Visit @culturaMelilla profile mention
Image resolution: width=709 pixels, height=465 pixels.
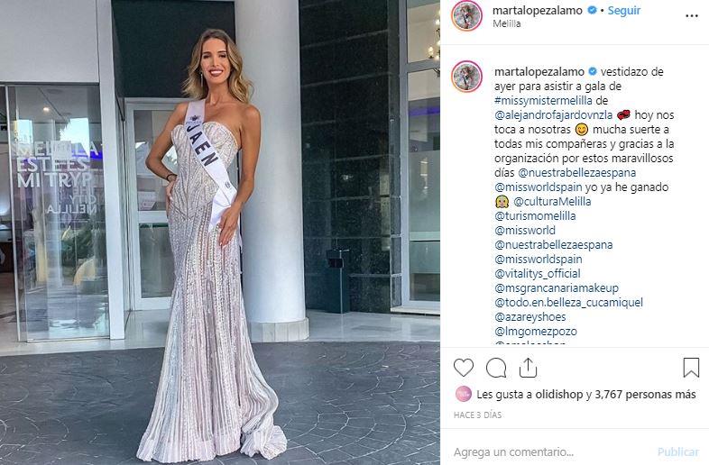pos(552,201)
